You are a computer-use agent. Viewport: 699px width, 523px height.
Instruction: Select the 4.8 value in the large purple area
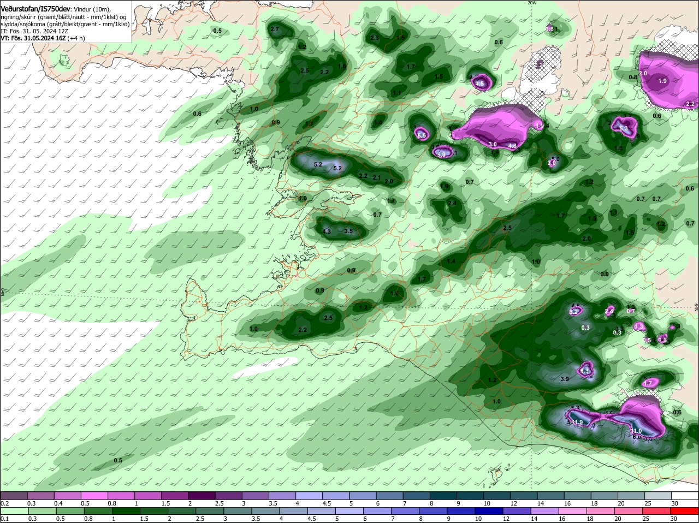pyautogui.click(x=512, y=146)
